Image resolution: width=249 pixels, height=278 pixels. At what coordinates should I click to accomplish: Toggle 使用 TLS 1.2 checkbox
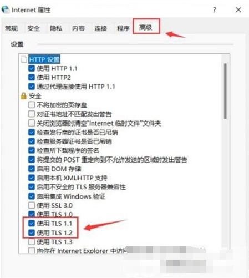(32, 232)
